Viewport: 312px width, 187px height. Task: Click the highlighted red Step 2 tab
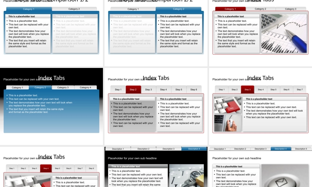pos(133,89)
